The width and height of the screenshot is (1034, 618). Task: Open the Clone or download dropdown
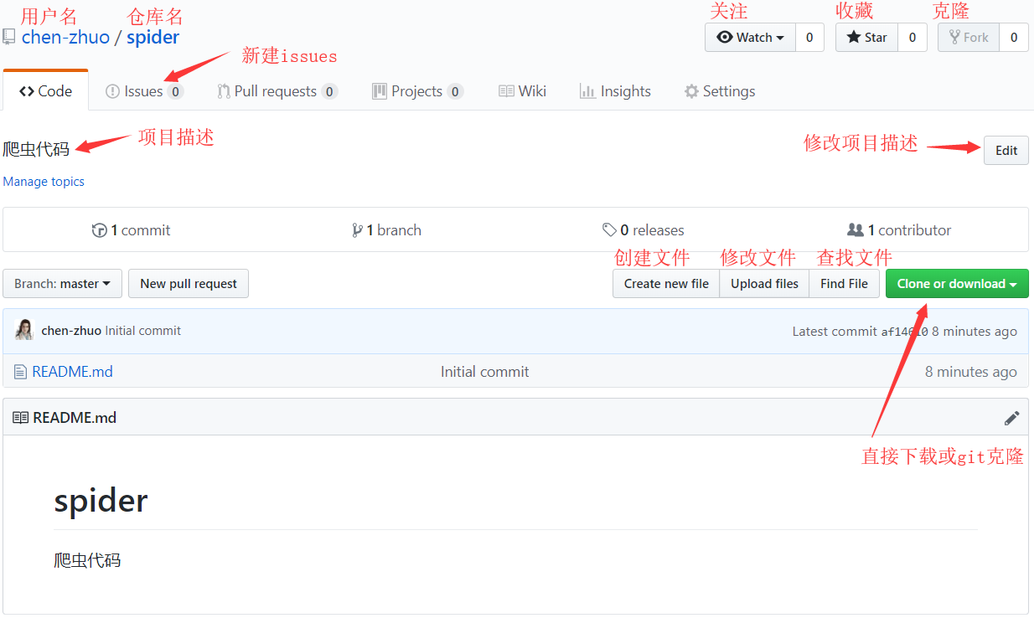[956, 284]
